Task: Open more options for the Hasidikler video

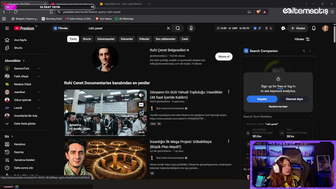Action: [x=229, y=92]
